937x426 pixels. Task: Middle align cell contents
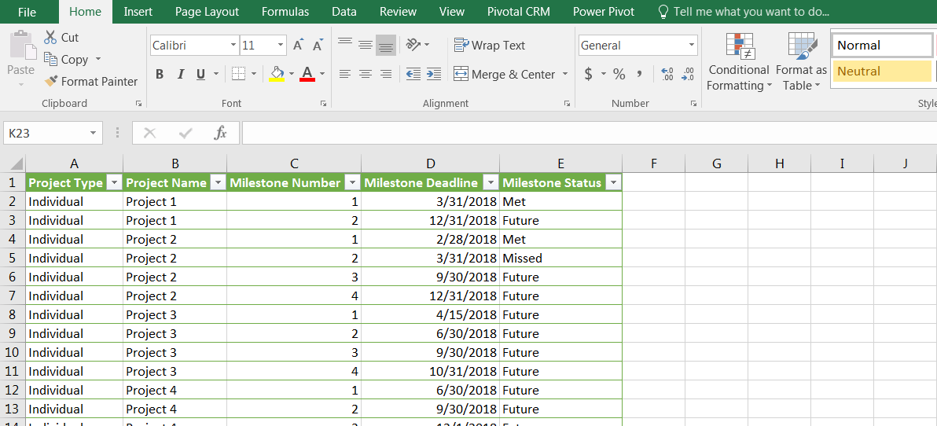point(365,45)
